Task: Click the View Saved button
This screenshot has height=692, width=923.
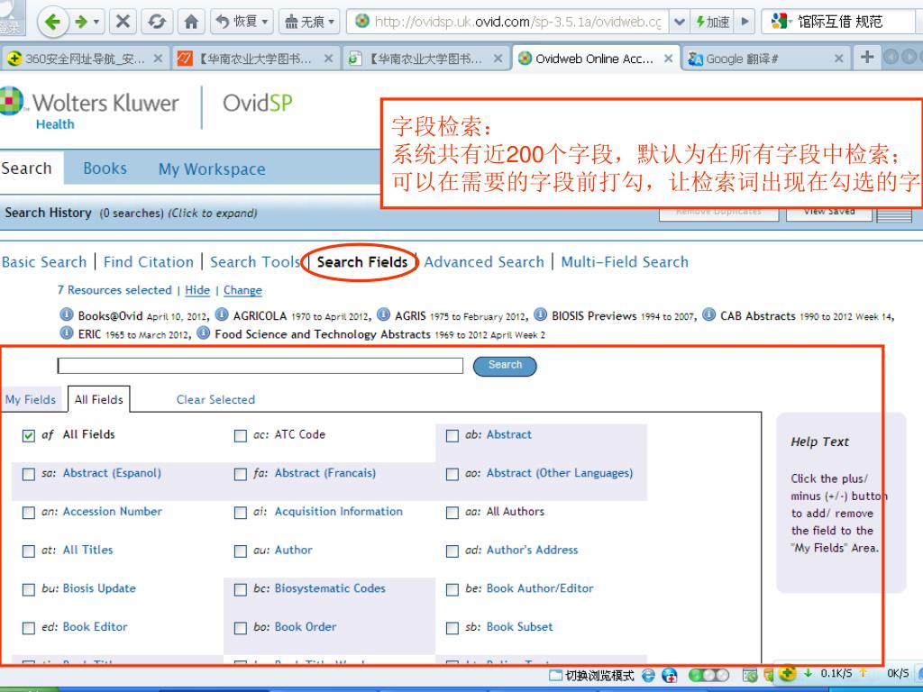Action: click(x=829, y=212)
